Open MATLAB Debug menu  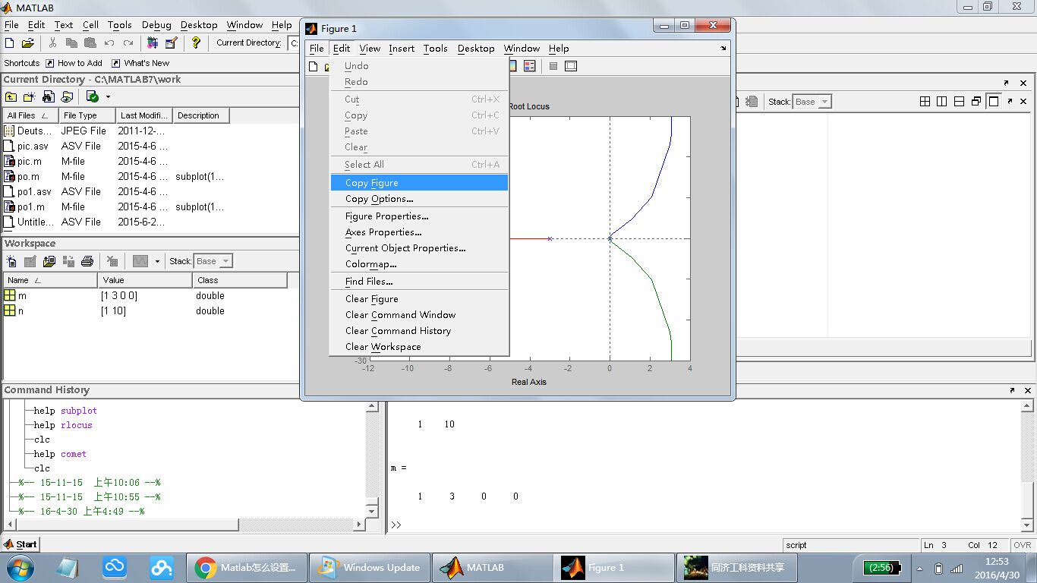pyautogui.click(x=156, y=25)
